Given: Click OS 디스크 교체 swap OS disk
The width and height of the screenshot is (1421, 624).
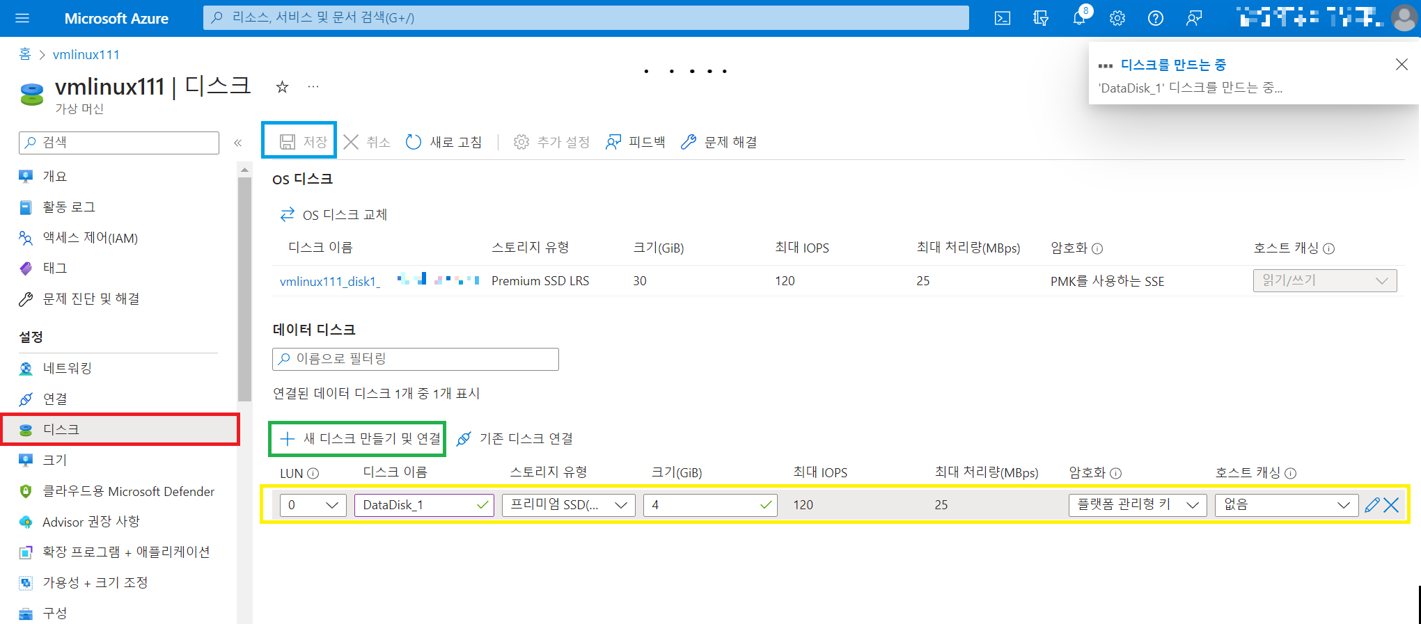Looking at the screenshot, I should (x=333, y=215).
